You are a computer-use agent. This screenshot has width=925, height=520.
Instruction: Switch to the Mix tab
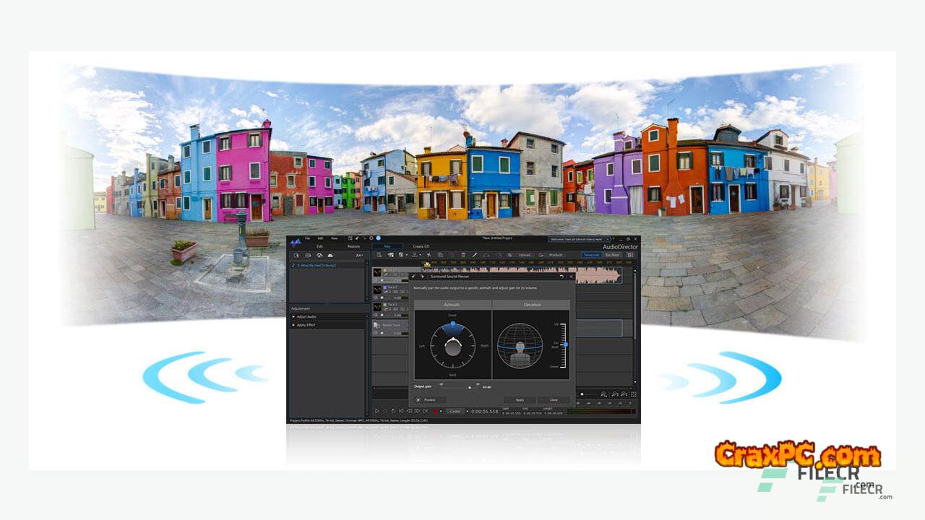tap(387, 246)
